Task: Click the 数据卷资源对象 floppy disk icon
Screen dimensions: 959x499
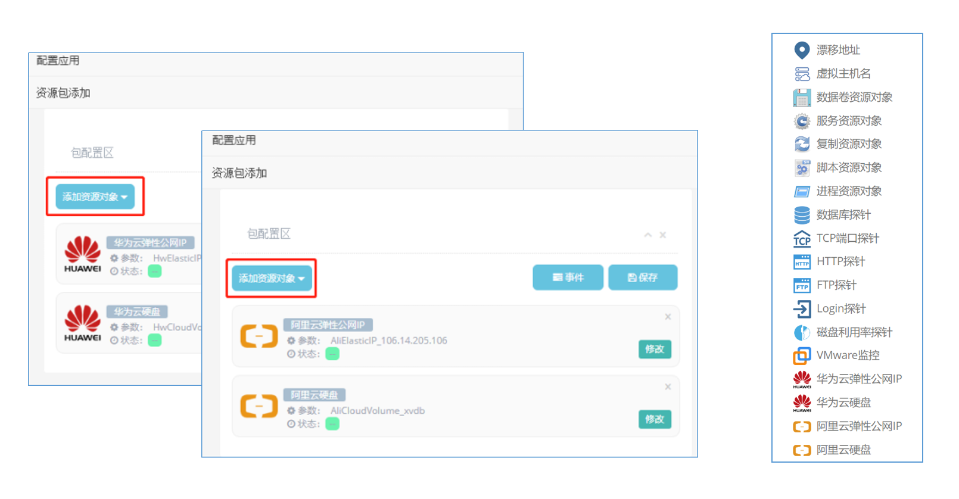Action: (802, 97)
